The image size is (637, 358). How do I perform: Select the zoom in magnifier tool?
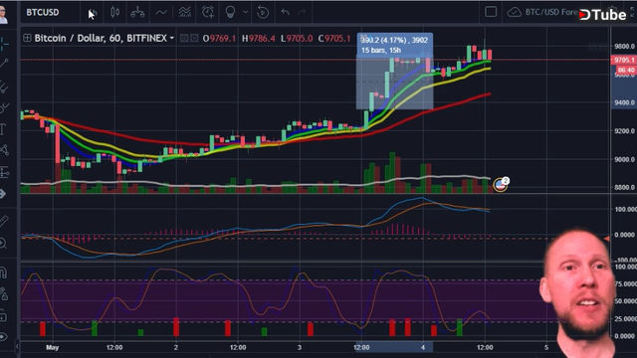point(4,243)
